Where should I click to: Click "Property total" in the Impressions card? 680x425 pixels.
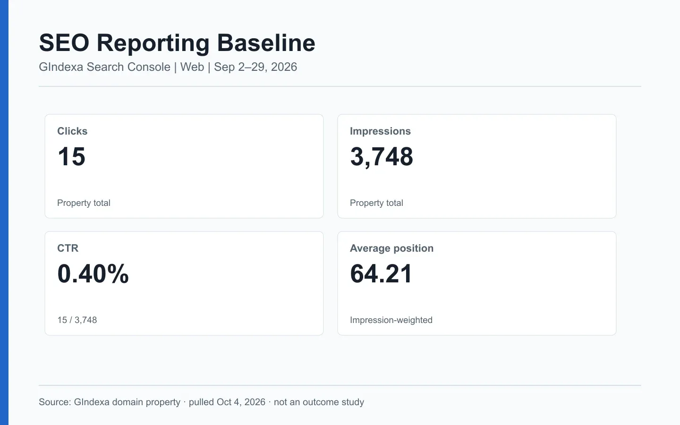376,203
